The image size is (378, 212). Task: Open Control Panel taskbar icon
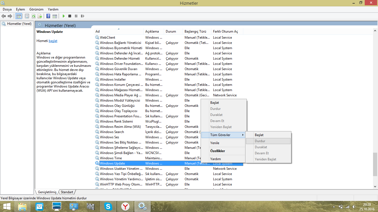tap(74, 206)
